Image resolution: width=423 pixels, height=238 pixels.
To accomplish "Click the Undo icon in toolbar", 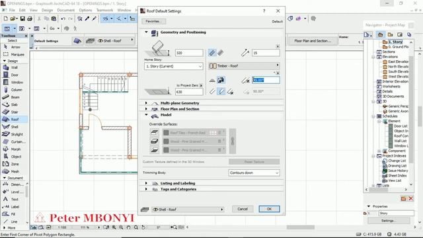I will click(63, 19).
